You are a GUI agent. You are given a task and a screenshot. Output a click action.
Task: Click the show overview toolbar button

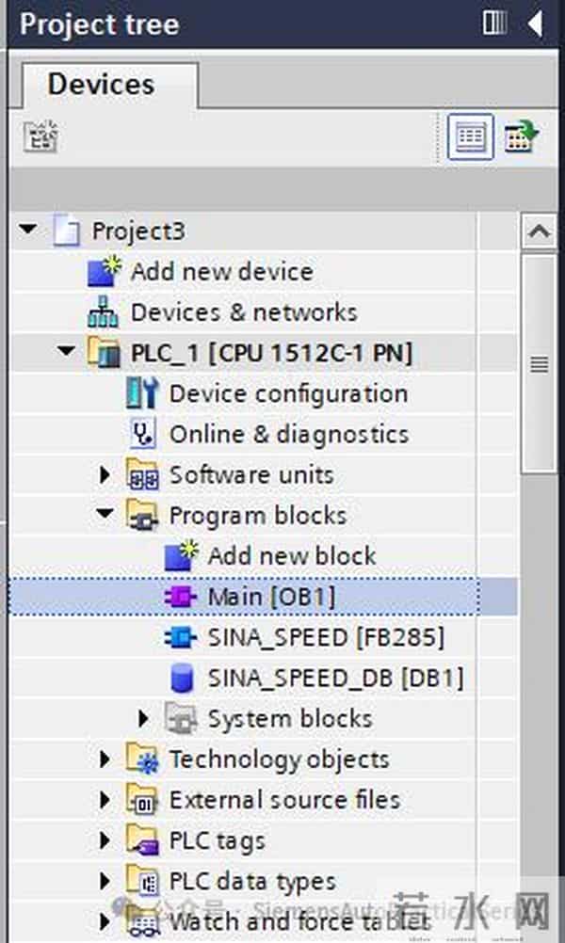pos(520,138)
